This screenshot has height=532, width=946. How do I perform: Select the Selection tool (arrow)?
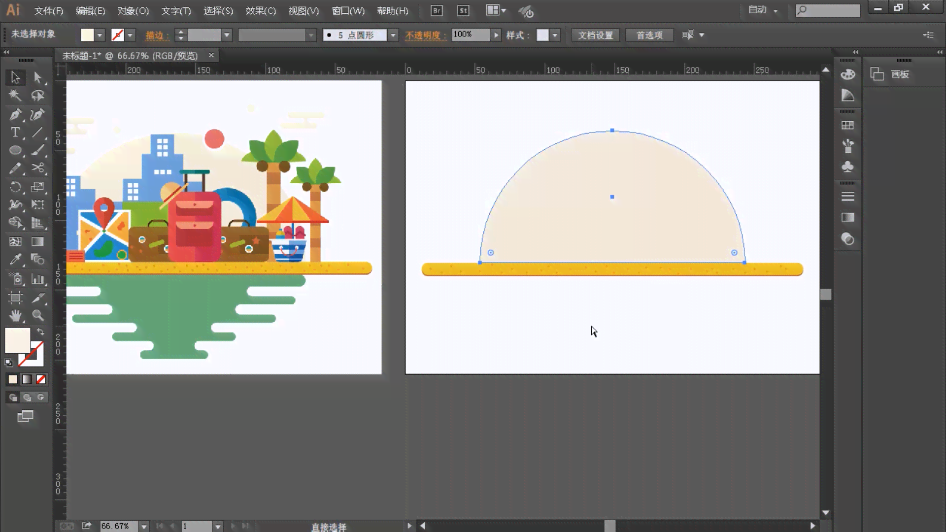click(16, 77)
